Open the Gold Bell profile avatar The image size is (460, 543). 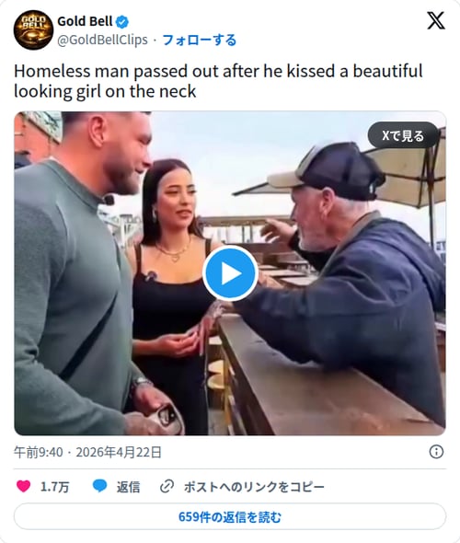(x=33, y=30)
